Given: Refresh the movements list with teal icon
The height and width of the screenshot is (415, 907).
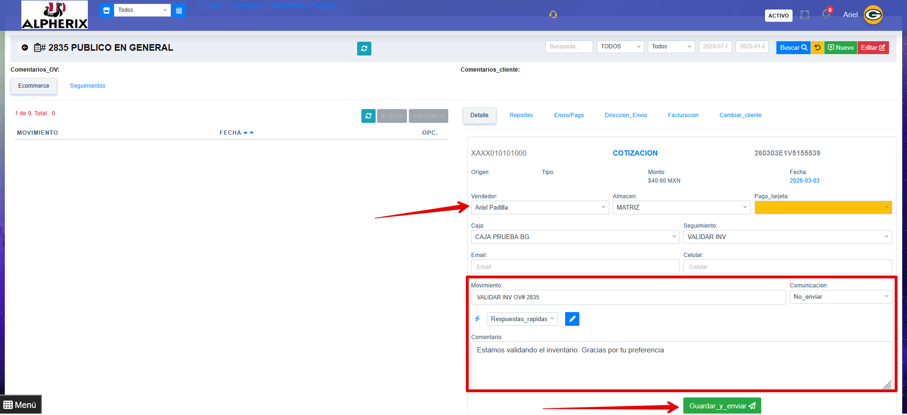Looking at the screenshot, I should (x=368, y=116).
